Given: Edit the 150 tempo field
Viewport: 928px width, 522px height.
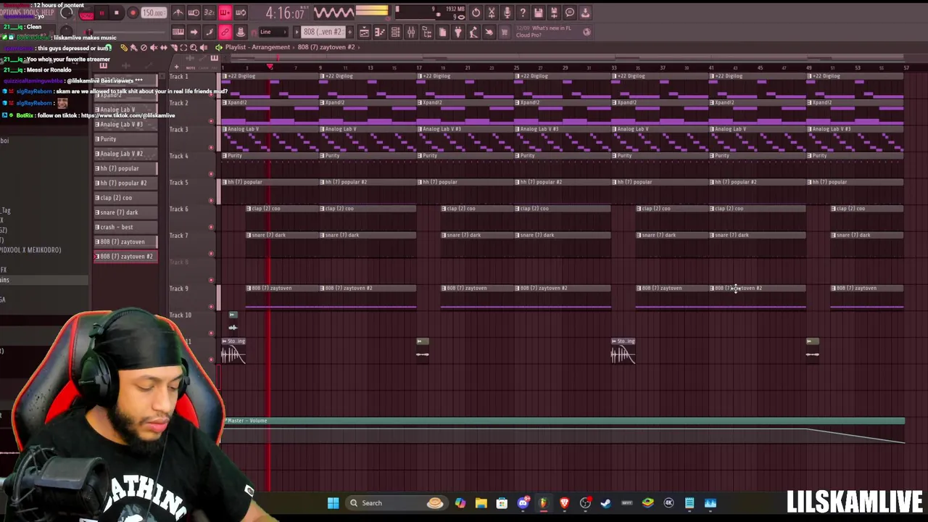Looking at the screenshot, I should pos(152,13).
